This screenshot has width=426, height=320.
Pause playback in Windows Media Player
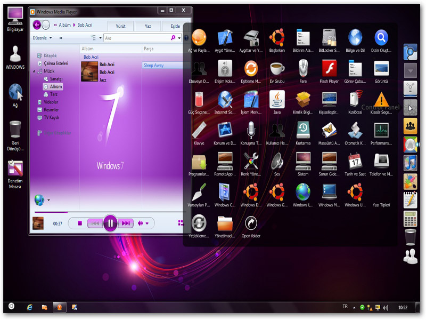pyautogui.click(x=110, y=223)
